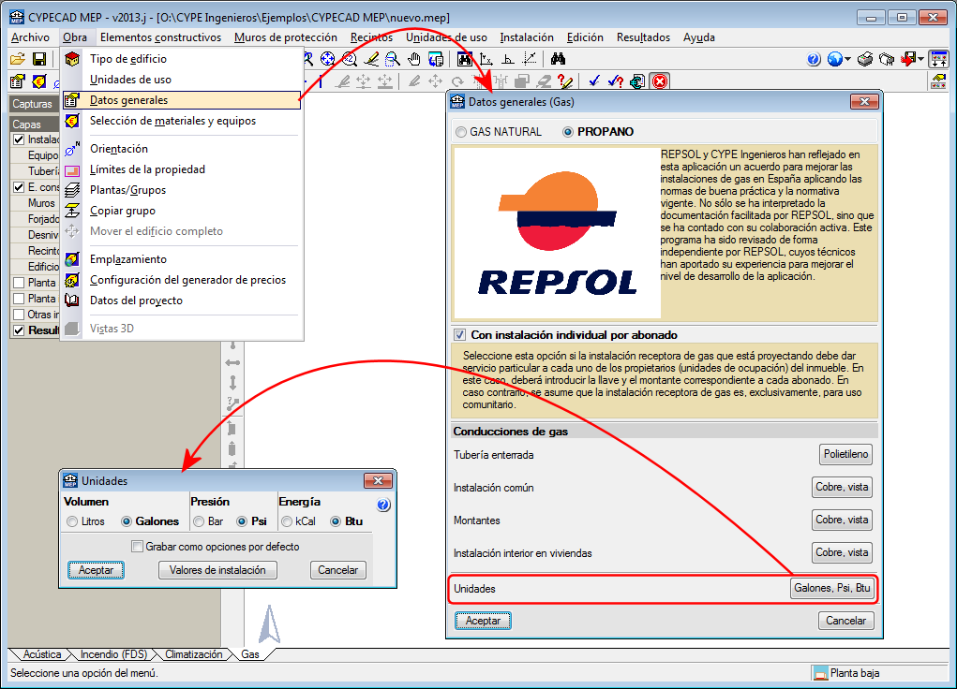Open the Instalación menu
The height and width of the screenshot is (689, 957).
point(527,37)
